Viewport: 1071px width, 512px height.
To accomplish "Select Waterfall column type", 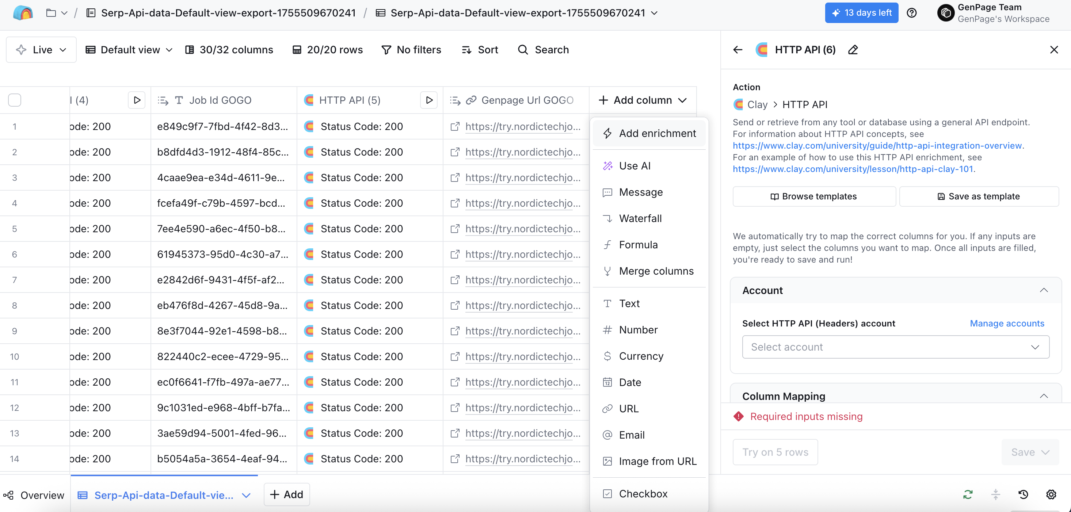I will pyautogui.click(x=649, y=219).
